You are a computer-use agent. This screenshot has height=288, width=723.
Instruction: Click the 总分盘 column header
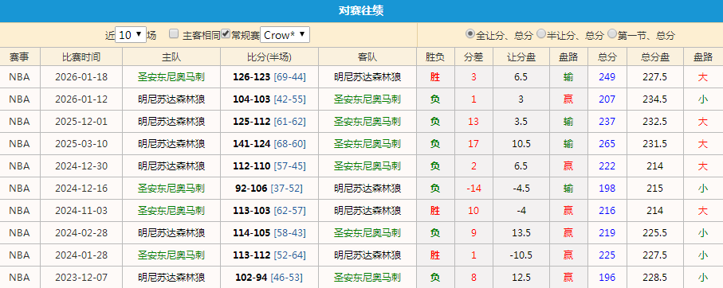pos(655,57)
